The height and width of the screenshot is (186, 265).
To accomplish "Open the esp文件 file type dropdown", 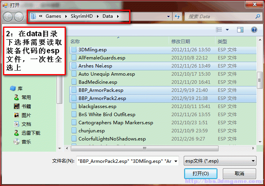I will click(220, 161).
